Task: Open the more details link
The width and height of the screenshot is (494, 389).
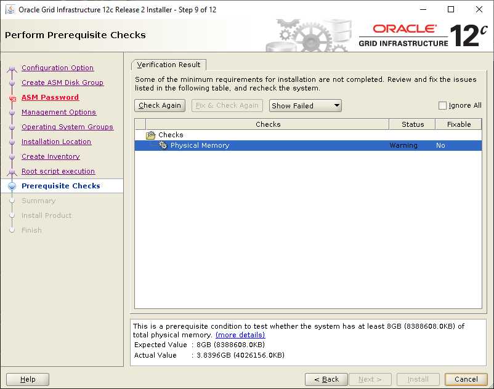Action: [x=240, y=335]
